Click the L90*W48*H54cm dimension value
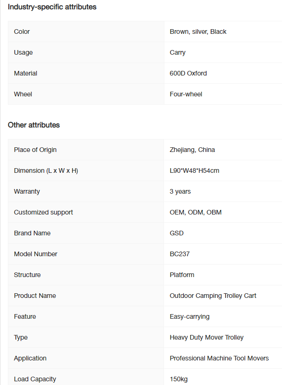The width and height of the screenshot is (282, 385). point(194,170)
